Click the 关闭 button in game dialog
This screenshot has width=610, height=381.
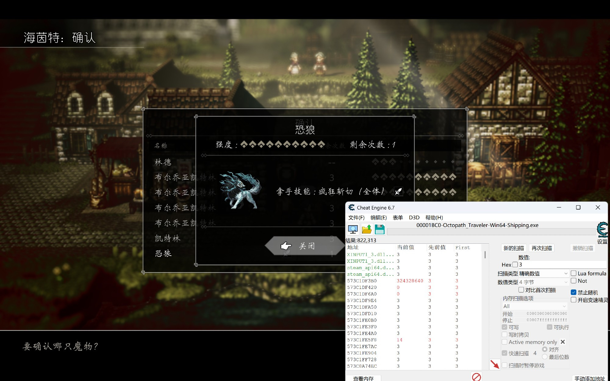(x=305, y=246)
